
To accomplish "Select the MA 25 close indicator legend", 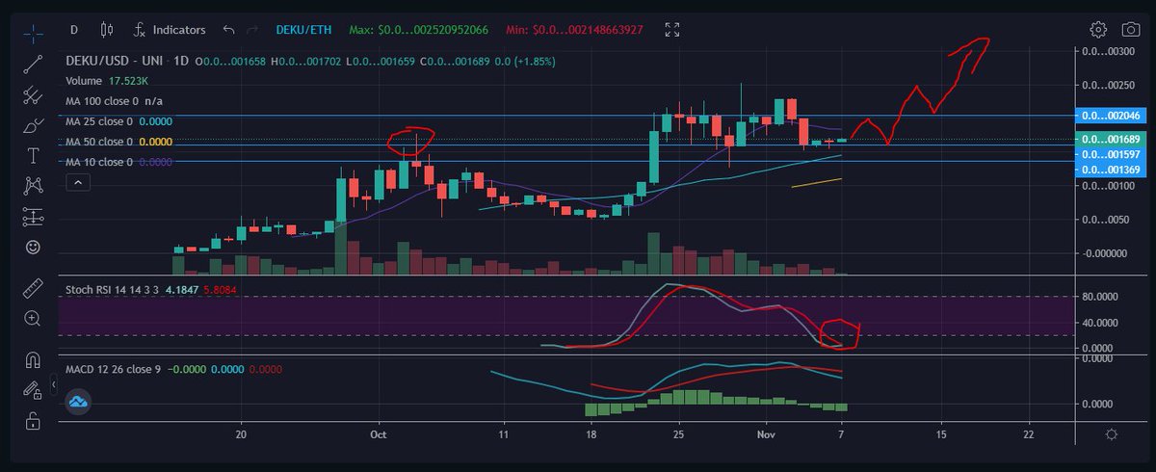I will pyautogui.click(x=98, y=122).
